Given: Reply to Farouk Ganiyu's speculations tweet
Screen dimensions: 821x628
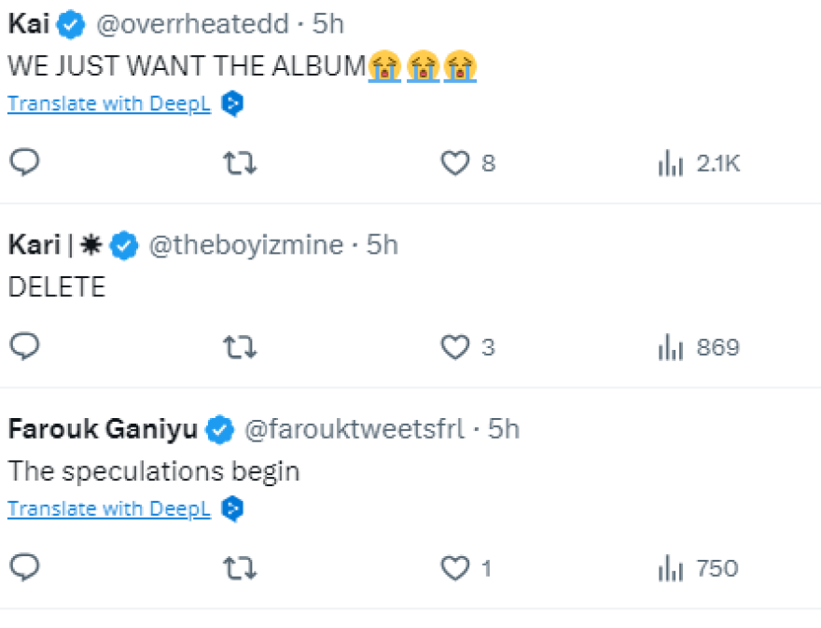Looking at the screenshot, I should (24, 567).
